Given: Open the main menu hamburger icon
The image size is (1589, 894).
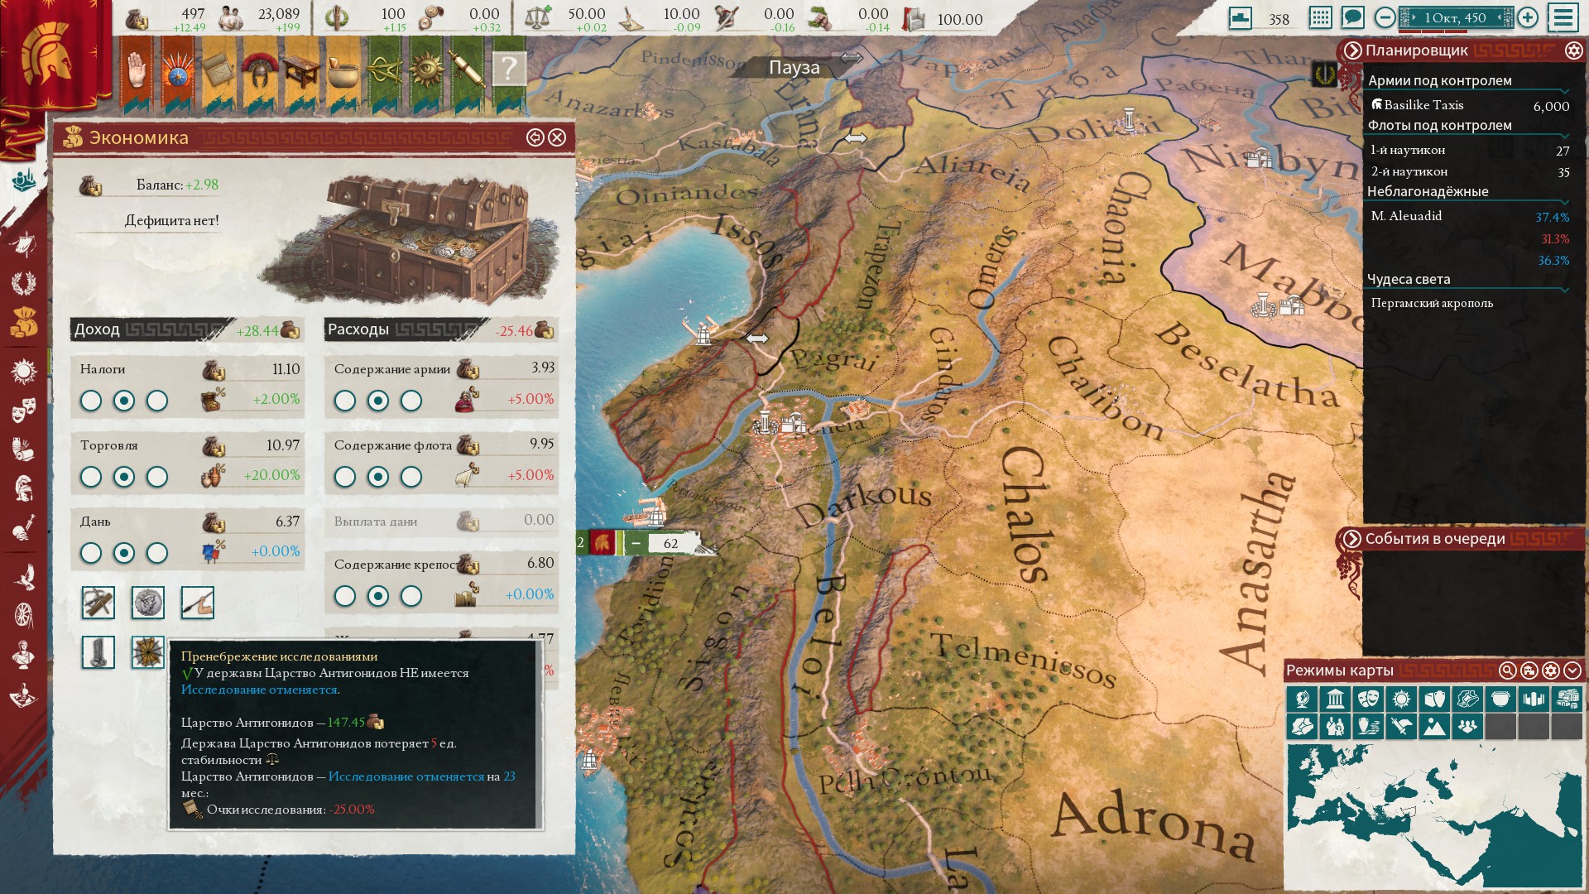Looking at the screenshot, I should pos(1563,17).
